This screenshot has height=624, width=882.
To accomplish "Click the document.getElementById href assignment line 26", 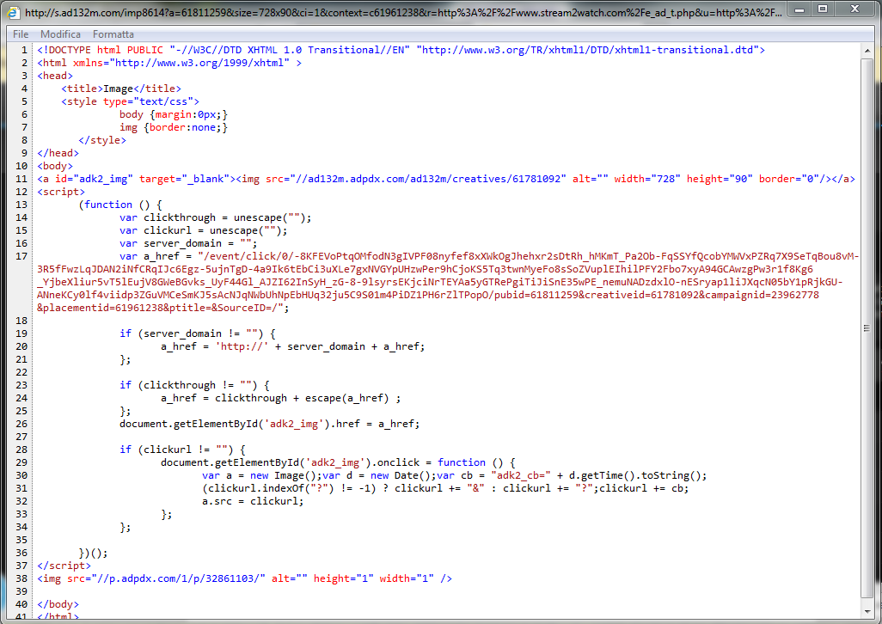I will (x=269, y=424).
